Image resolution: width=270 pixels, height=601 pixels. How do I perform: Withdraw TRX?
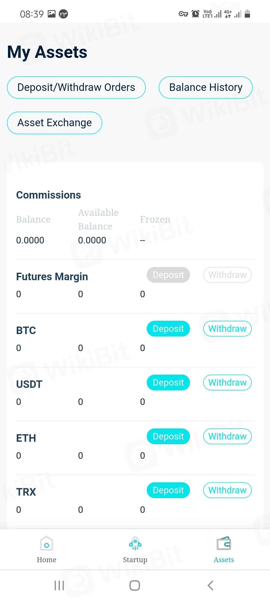coord(227,490)
